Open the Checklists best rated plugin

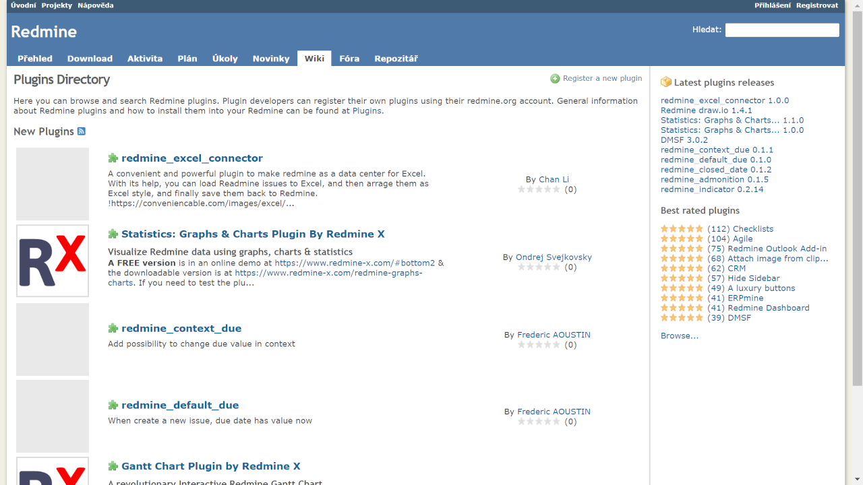[752, 229]
